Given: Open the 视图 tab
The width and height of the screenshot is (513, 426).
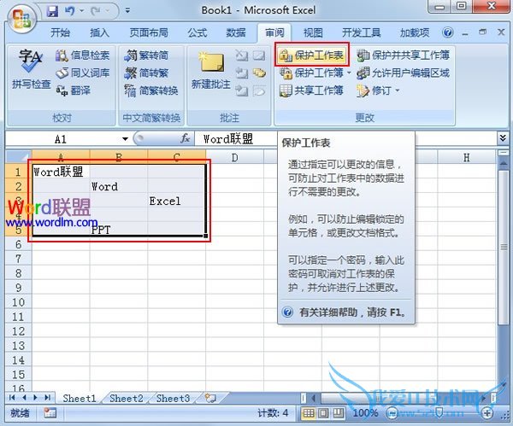Looking at the screenshot, I should pyautogui.click(x=313, y=32).
